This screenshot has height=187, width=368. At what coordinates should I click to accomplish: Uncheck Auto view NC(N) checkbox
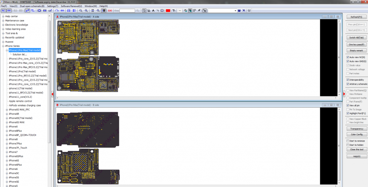348,57
